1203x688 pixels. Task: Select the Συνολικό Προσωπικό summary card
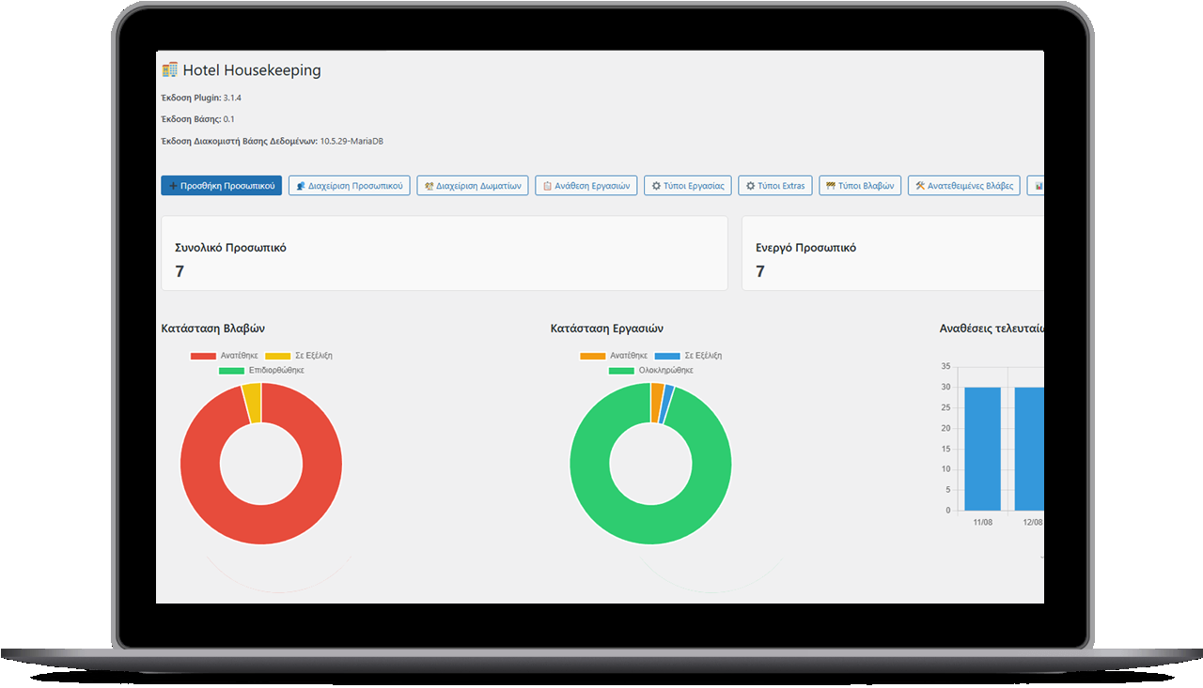coord(444,253)
